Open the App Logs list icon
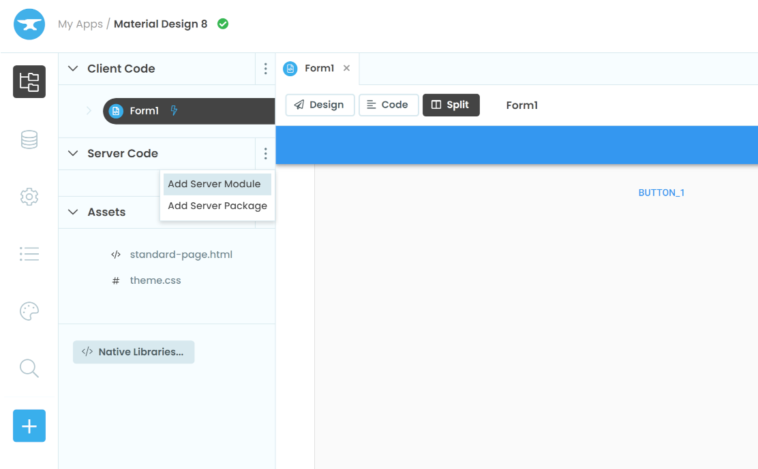 pyautogui.click(x=29, y=253)
